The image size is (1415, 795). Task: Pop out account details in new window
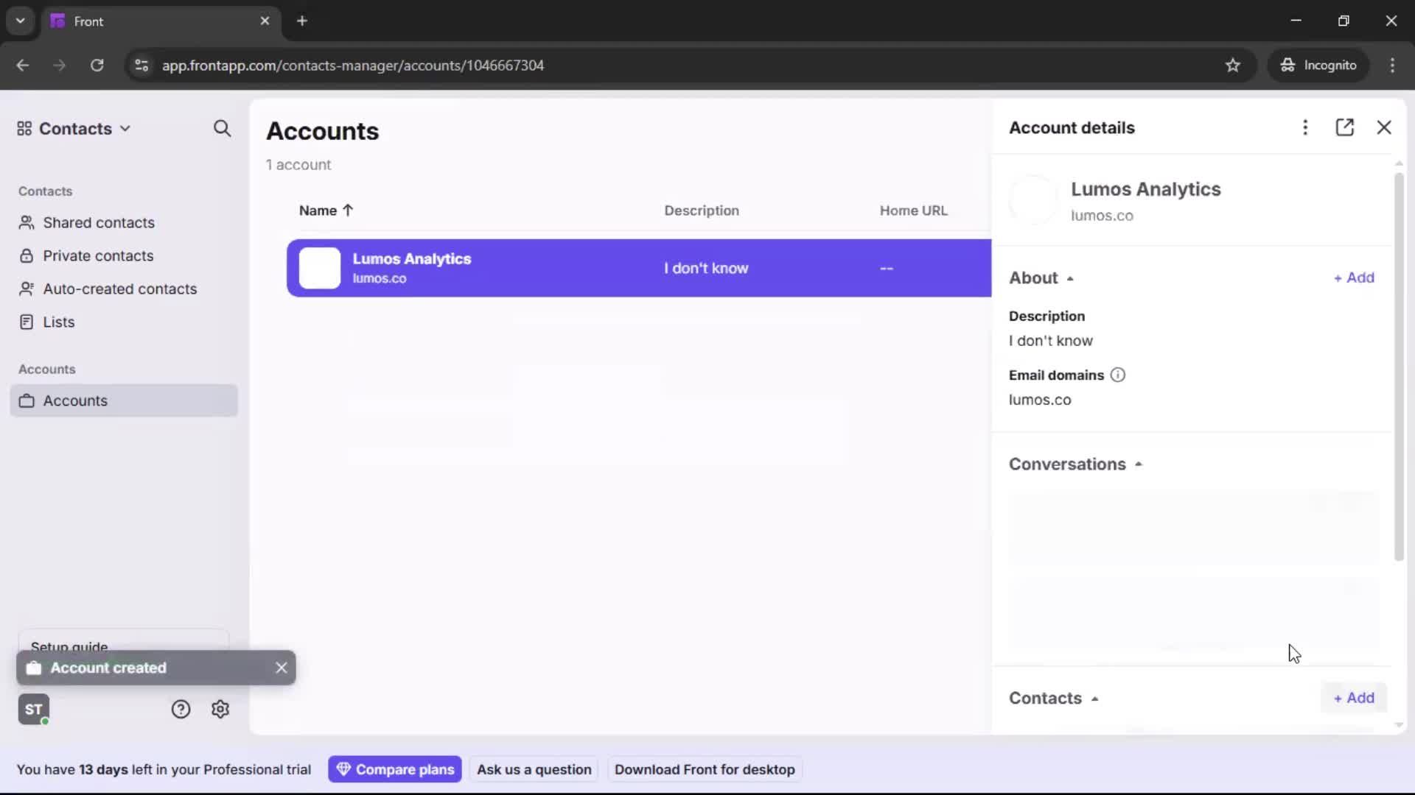pos(1346,127)
